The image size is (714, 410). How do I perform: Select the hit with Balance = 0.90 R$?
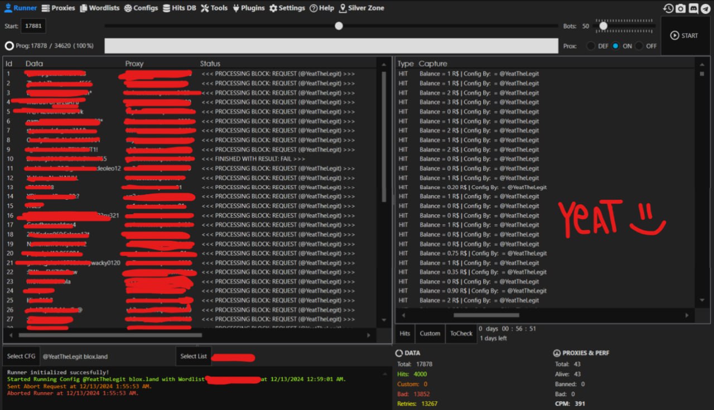(483, 291)
